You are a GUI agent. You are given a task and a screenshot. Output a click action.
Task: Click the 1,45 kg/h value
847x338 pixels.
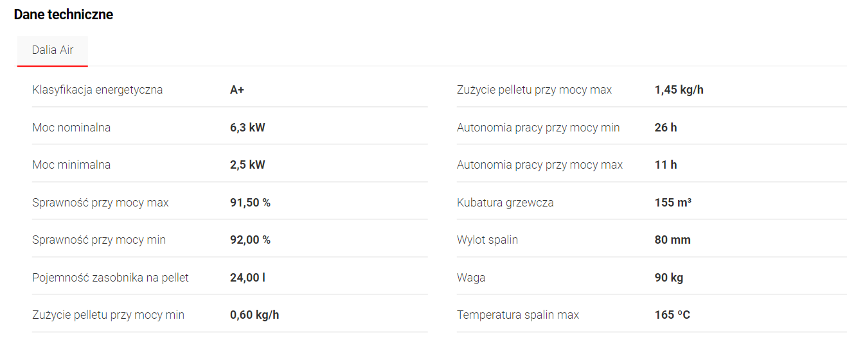pyautogui.click(x=679, y=90)
